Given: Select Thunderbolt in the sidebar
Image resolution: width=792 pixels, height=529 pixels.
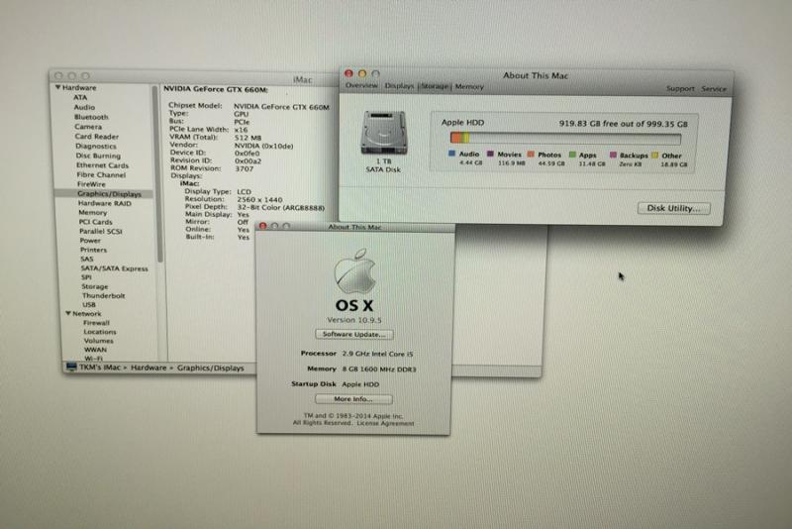Looking at the screenshot, I should [x=104, y=295].
